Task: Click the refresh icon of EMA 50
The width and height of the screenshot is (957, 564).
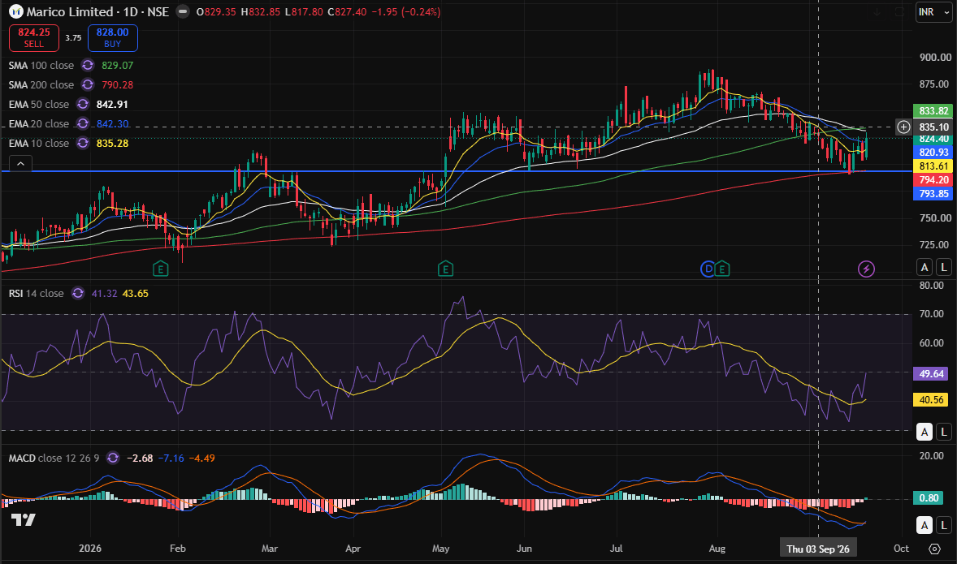Action: (83, 104)
